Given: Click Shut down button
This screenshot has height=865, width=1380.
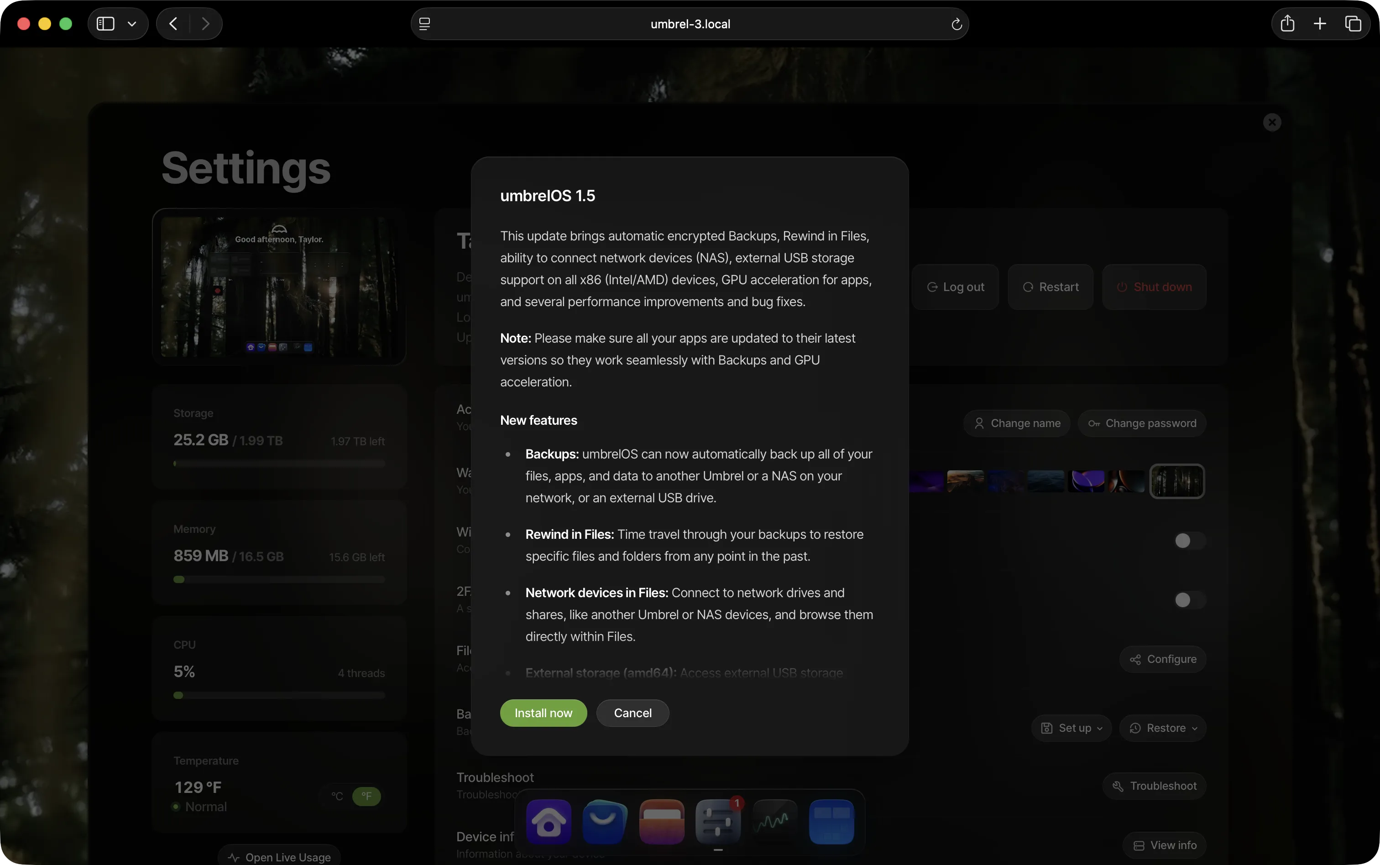Looking at the screenshot, I should 1154,287.
